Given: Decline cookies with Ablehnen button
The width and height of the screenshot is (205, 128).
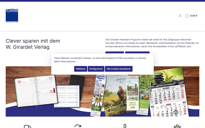Looking at the screenshot, I should [x=81, y=69].
